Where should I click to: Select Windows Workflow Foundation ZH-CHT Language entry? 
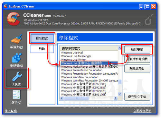pos(89,80)
